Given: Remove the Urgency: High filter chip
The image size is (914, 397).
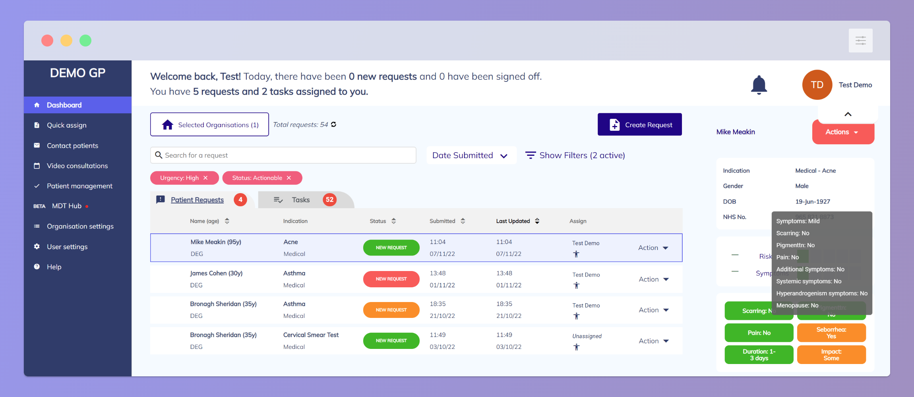Looking at the screenshot, I should 205,178.
